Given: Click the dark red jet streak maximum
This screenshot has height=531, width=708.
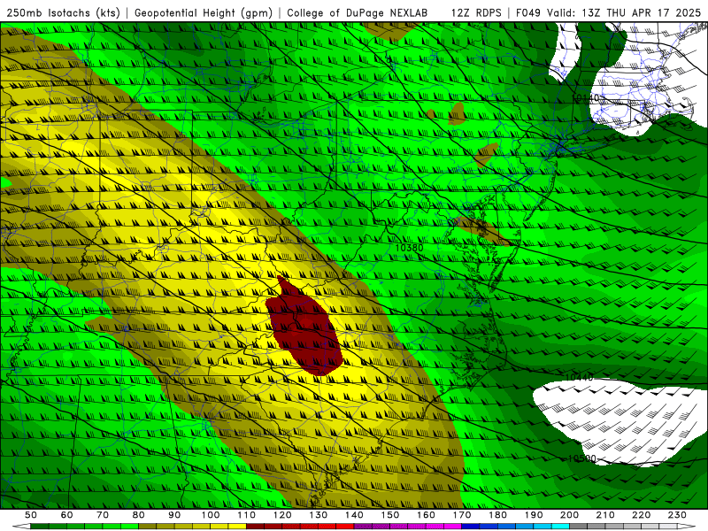Looking at the screenshot, I should coord(304,328).
